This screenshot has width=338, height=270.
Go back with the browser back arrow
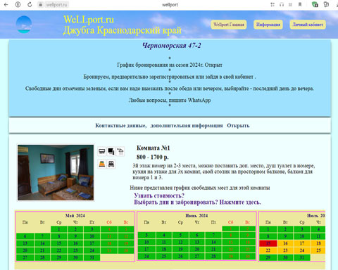(x=6, y=4)
